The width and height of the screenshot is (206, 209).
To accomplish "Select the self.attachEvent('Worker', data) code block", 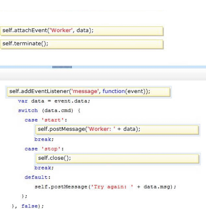I will tap(82, 31).
